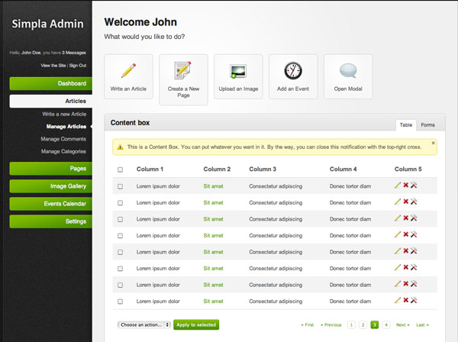Image resolution: width=458 pixels, height=342 pixels.
Task: Click the red delete cross in second row
Action: pos(405,202)
